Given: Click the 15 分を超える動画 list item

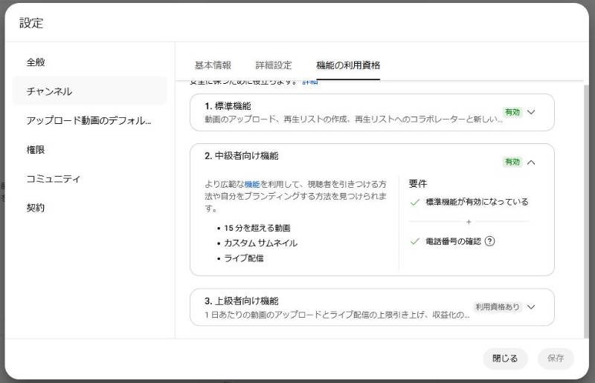Looking at the screenshot, I should coord(257,228).
